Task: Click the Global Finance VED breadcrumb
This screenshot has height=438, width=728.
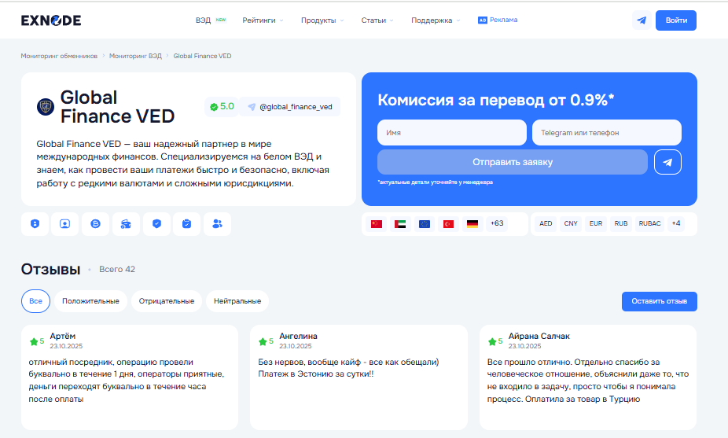Action: pos(202,56)
